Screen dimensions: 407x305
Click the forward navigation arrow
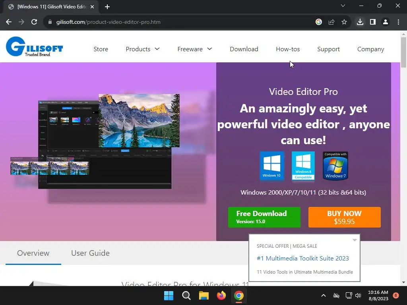coord(21,22)
